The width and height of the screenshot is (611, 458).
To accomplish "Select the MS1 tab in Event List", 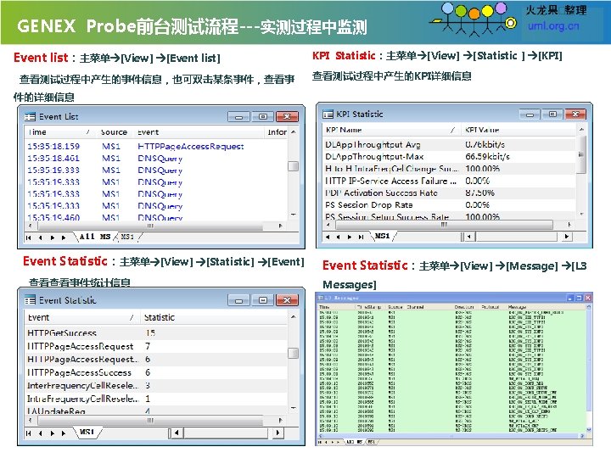I will pyautogui.click(x=127, y=237).
